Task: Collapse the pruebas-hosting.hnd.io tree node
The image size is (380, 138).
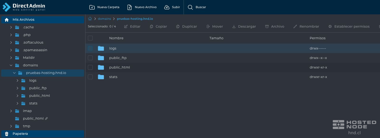Action: [x=14, y=73]
